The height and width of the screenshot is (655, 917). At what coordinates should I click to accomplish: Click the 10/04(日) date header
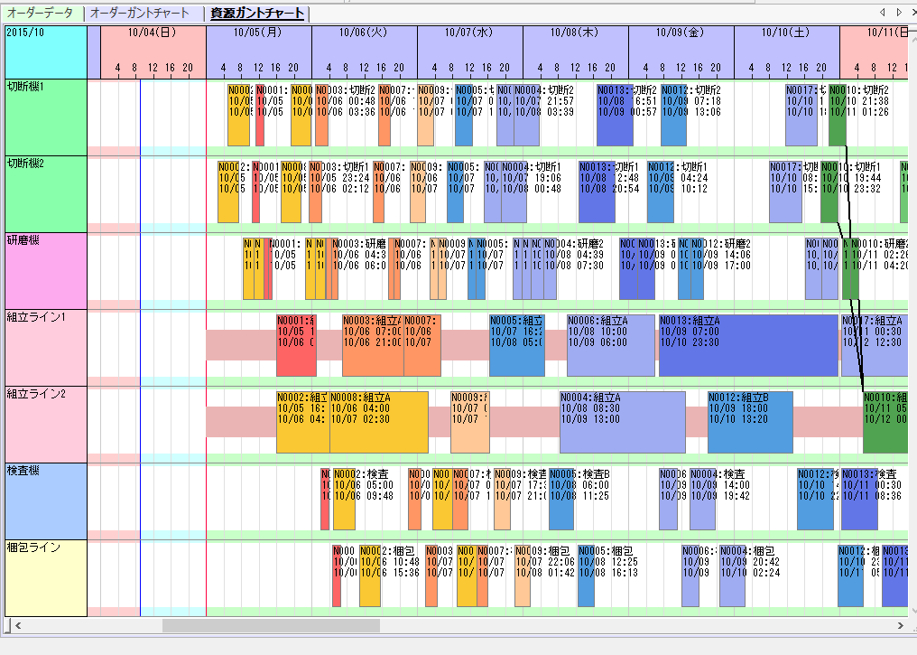pyautogui.click(x=153, y=33)
